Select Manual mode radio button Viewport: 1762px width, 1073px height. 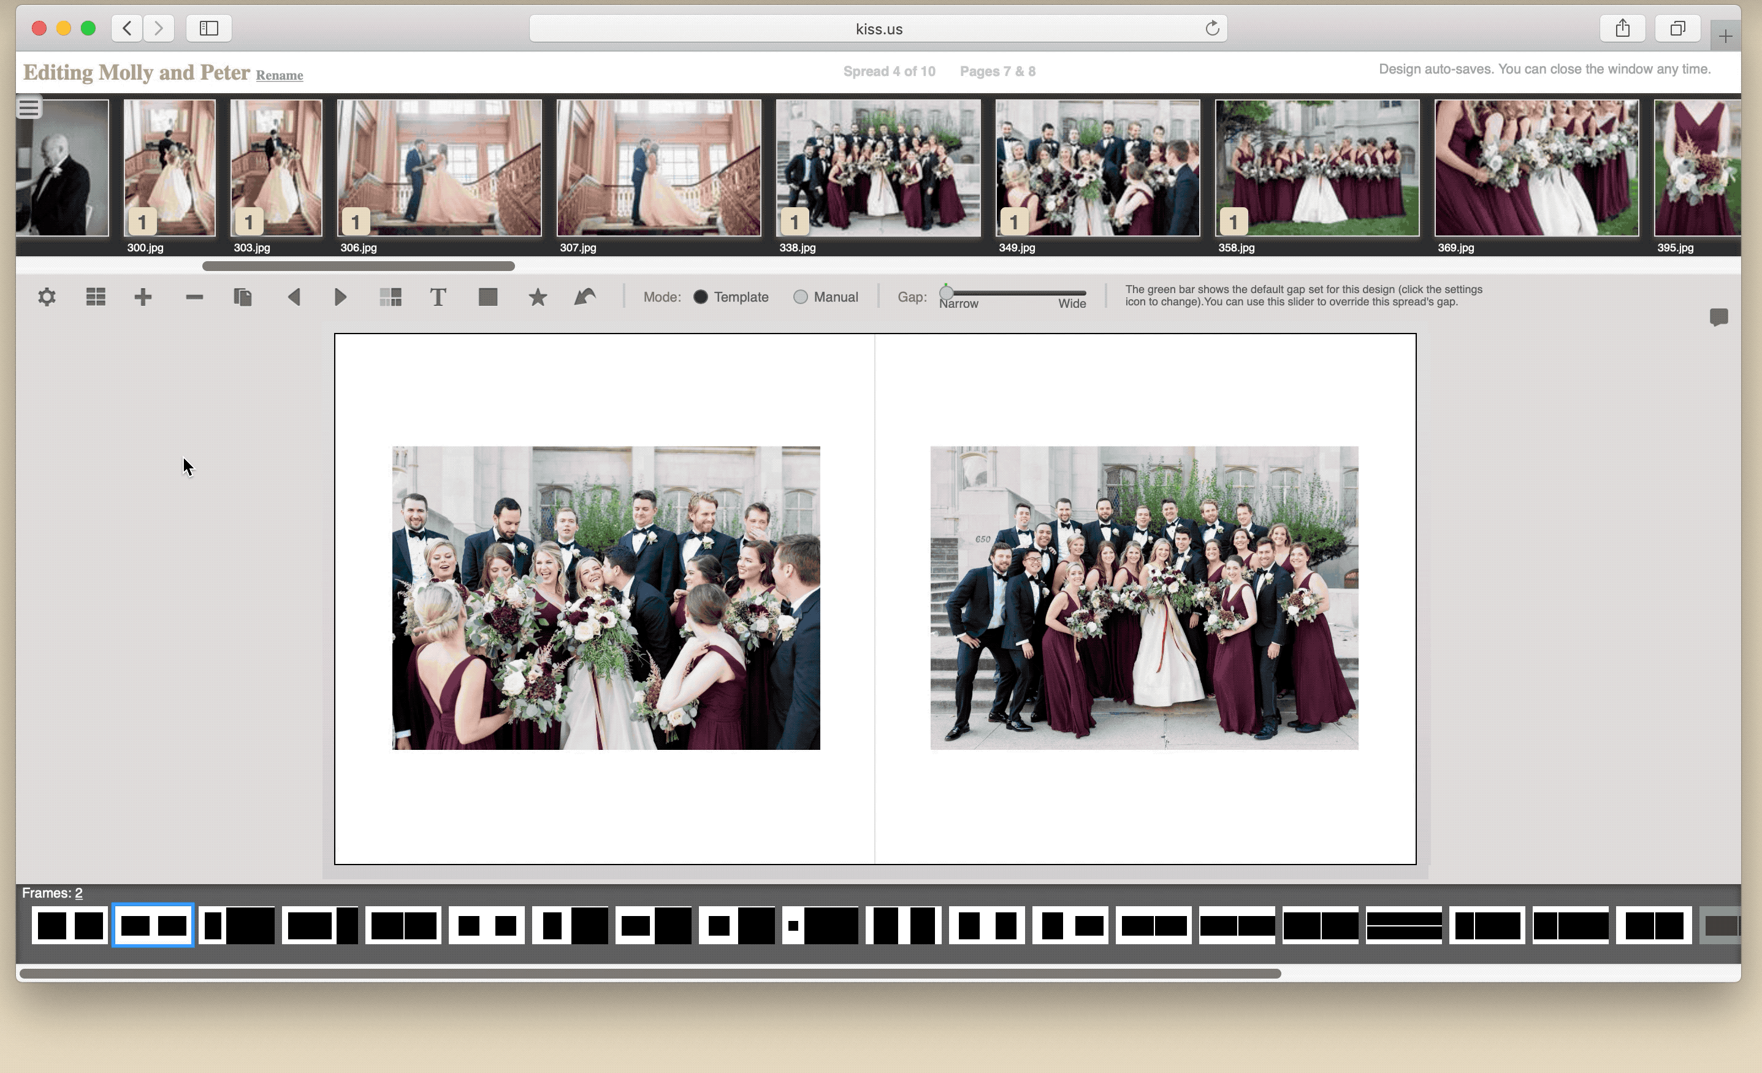click(x=800, y=297)
